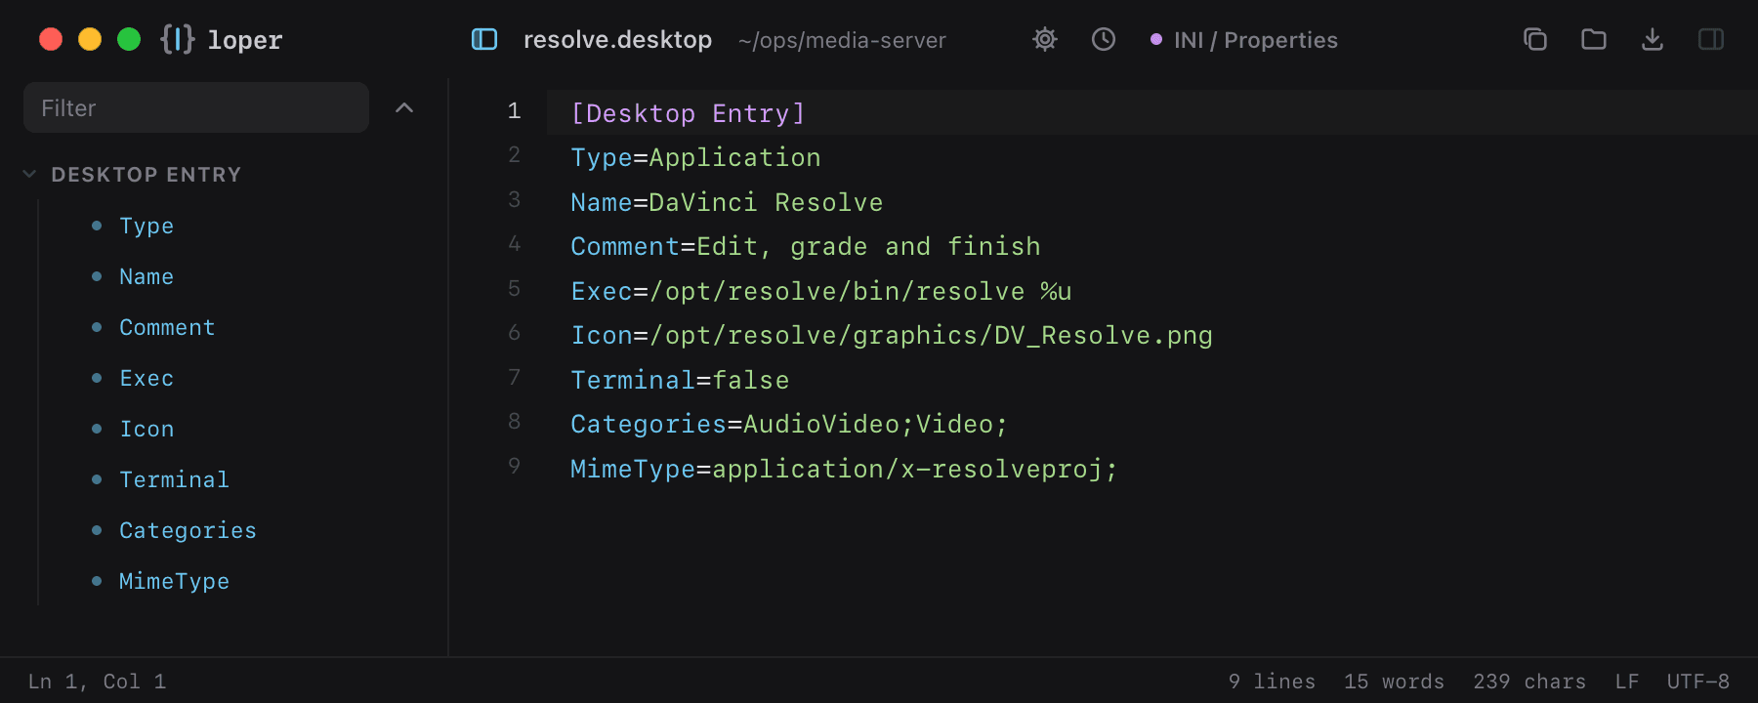Click line number 5 in gutter
Viewport: 1758px width, 703px height.
(514, 289)
